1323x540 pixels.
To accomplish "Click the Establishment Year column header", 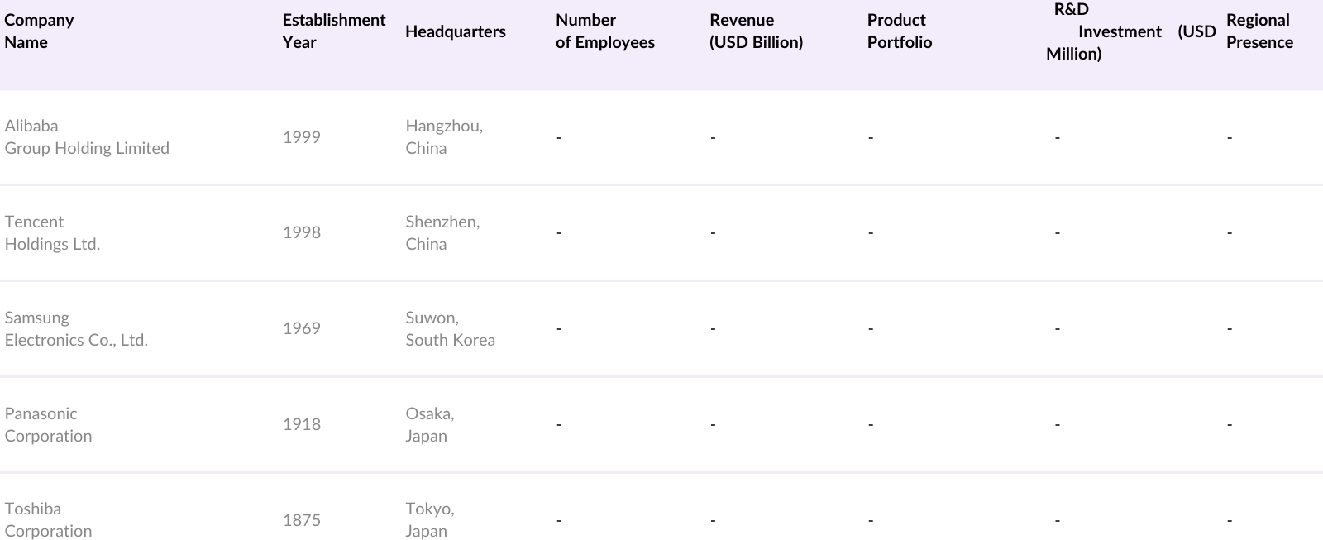I will pyautogui.click(x=333, y=31).
